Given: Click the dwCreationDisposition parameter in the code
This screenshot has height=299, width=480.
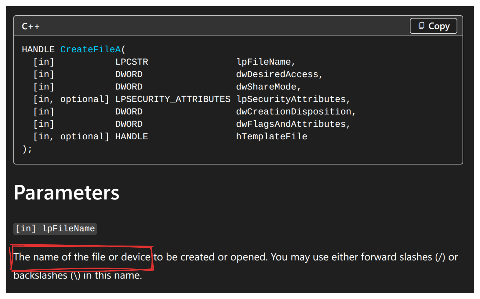Looking at the screenshot, I should 294,112.
